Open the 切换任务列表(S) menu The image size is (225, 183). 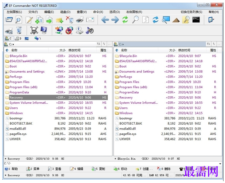pyautogui.click(x=191, y=12)
